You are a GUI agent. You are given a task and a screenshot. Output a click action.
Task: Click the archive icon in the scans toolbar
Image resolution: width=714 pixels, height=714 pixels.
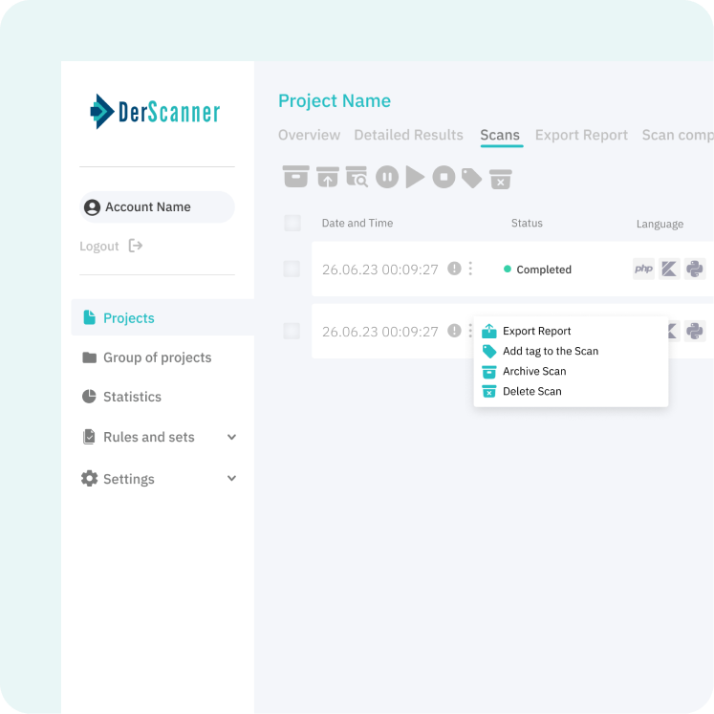(296, 177)
